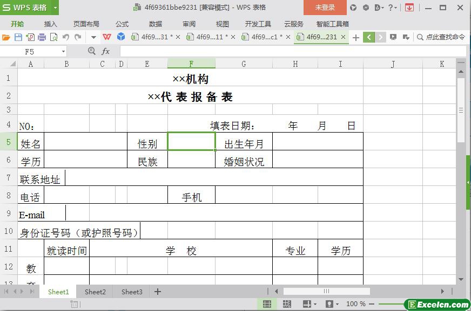
Task: Click the zoom magnifier icon beside fx
Action: 92,51
